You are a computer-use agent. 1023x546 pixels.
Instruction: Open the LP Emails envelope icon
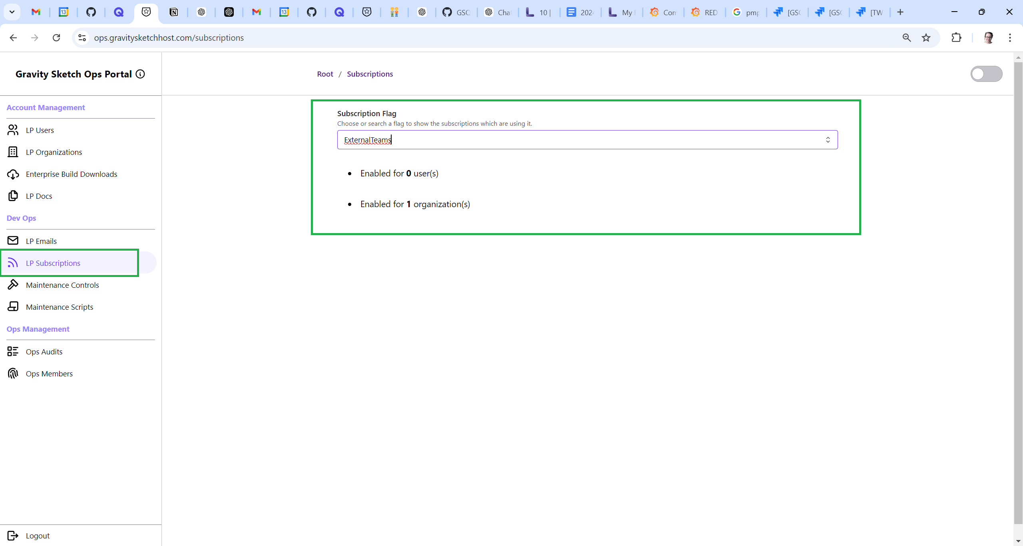tap(13, 241)
